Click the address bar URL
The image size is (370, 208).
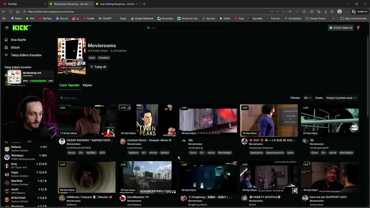(x=51, y=12)
